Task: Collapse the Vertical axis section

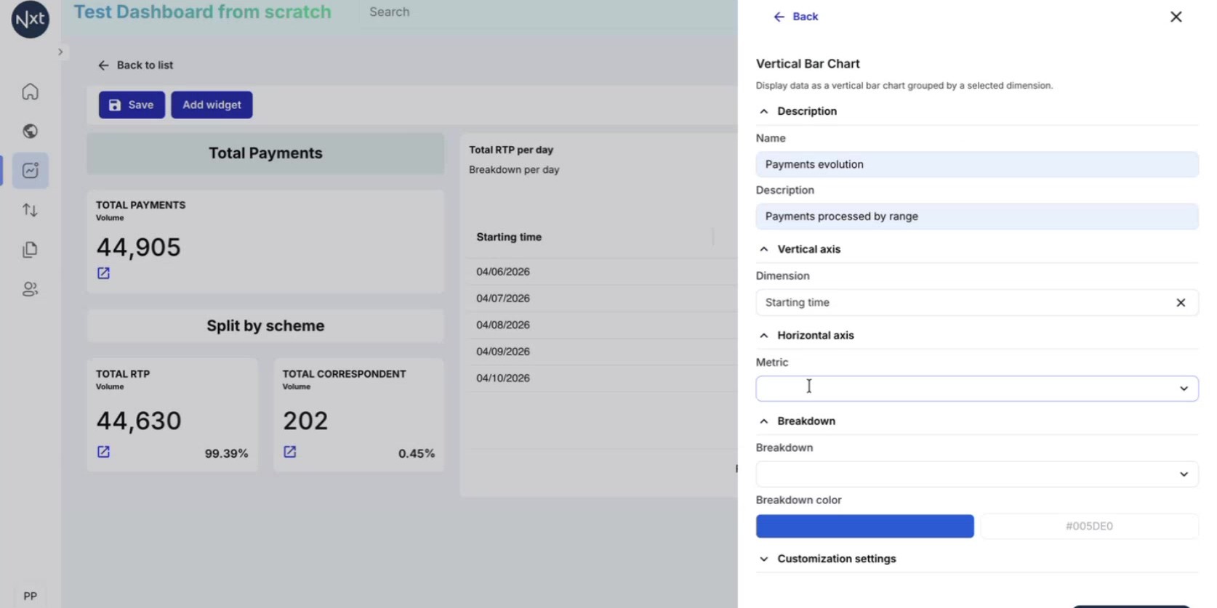Action: point(763,249)
